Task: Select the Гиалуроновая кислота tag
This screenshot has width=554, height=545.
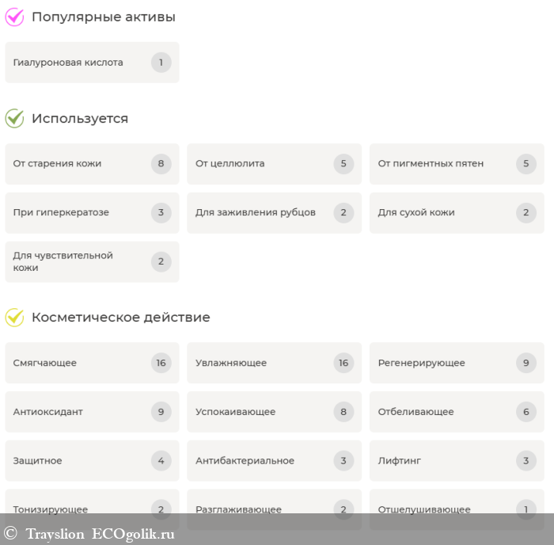Action: tap(92, 63)
